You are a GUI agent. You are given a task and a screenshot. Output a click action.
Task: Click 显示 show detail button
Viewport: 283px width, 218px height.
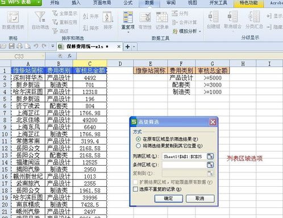tap(274, 16)
